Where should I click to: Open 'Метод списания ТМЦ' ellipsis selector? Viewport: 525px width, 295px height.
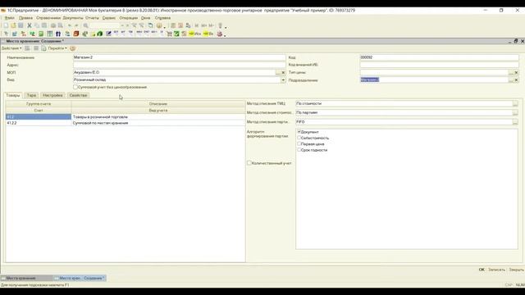(x=515, y=104)
